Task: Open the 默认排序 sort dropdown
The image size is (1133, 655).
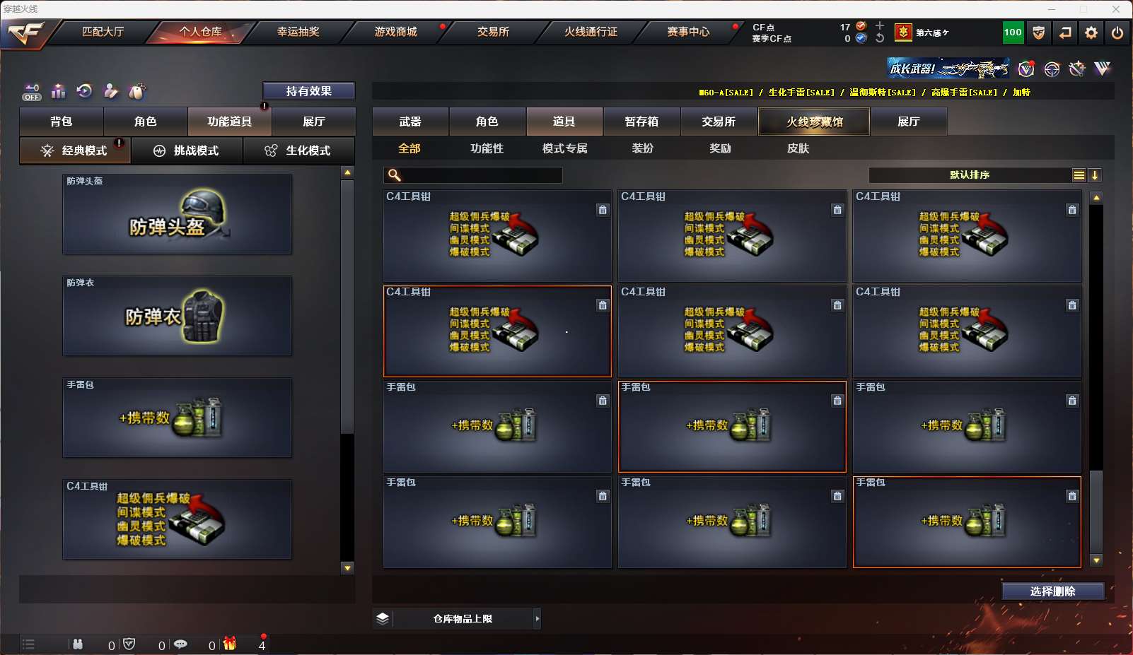Action: pyautogui.click(x=970, y=175)
